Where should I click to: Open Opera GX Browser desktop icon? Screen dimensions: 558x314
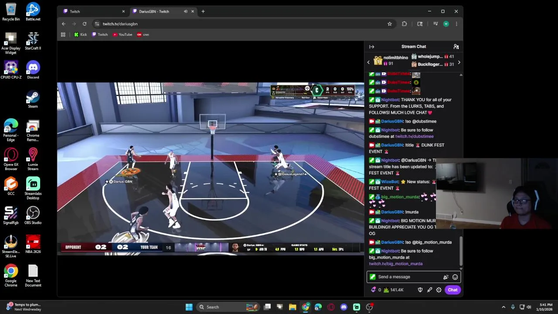11,159
